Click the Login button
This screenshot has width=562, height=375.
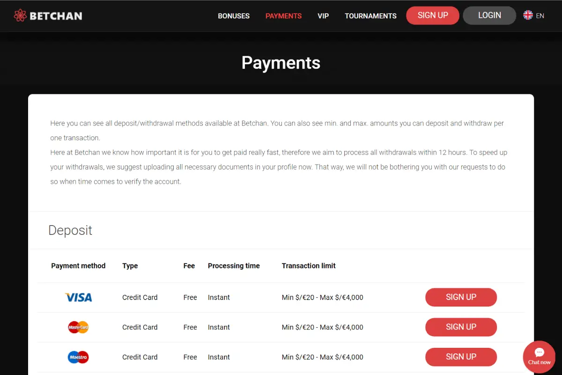click(x=489, y=15)
